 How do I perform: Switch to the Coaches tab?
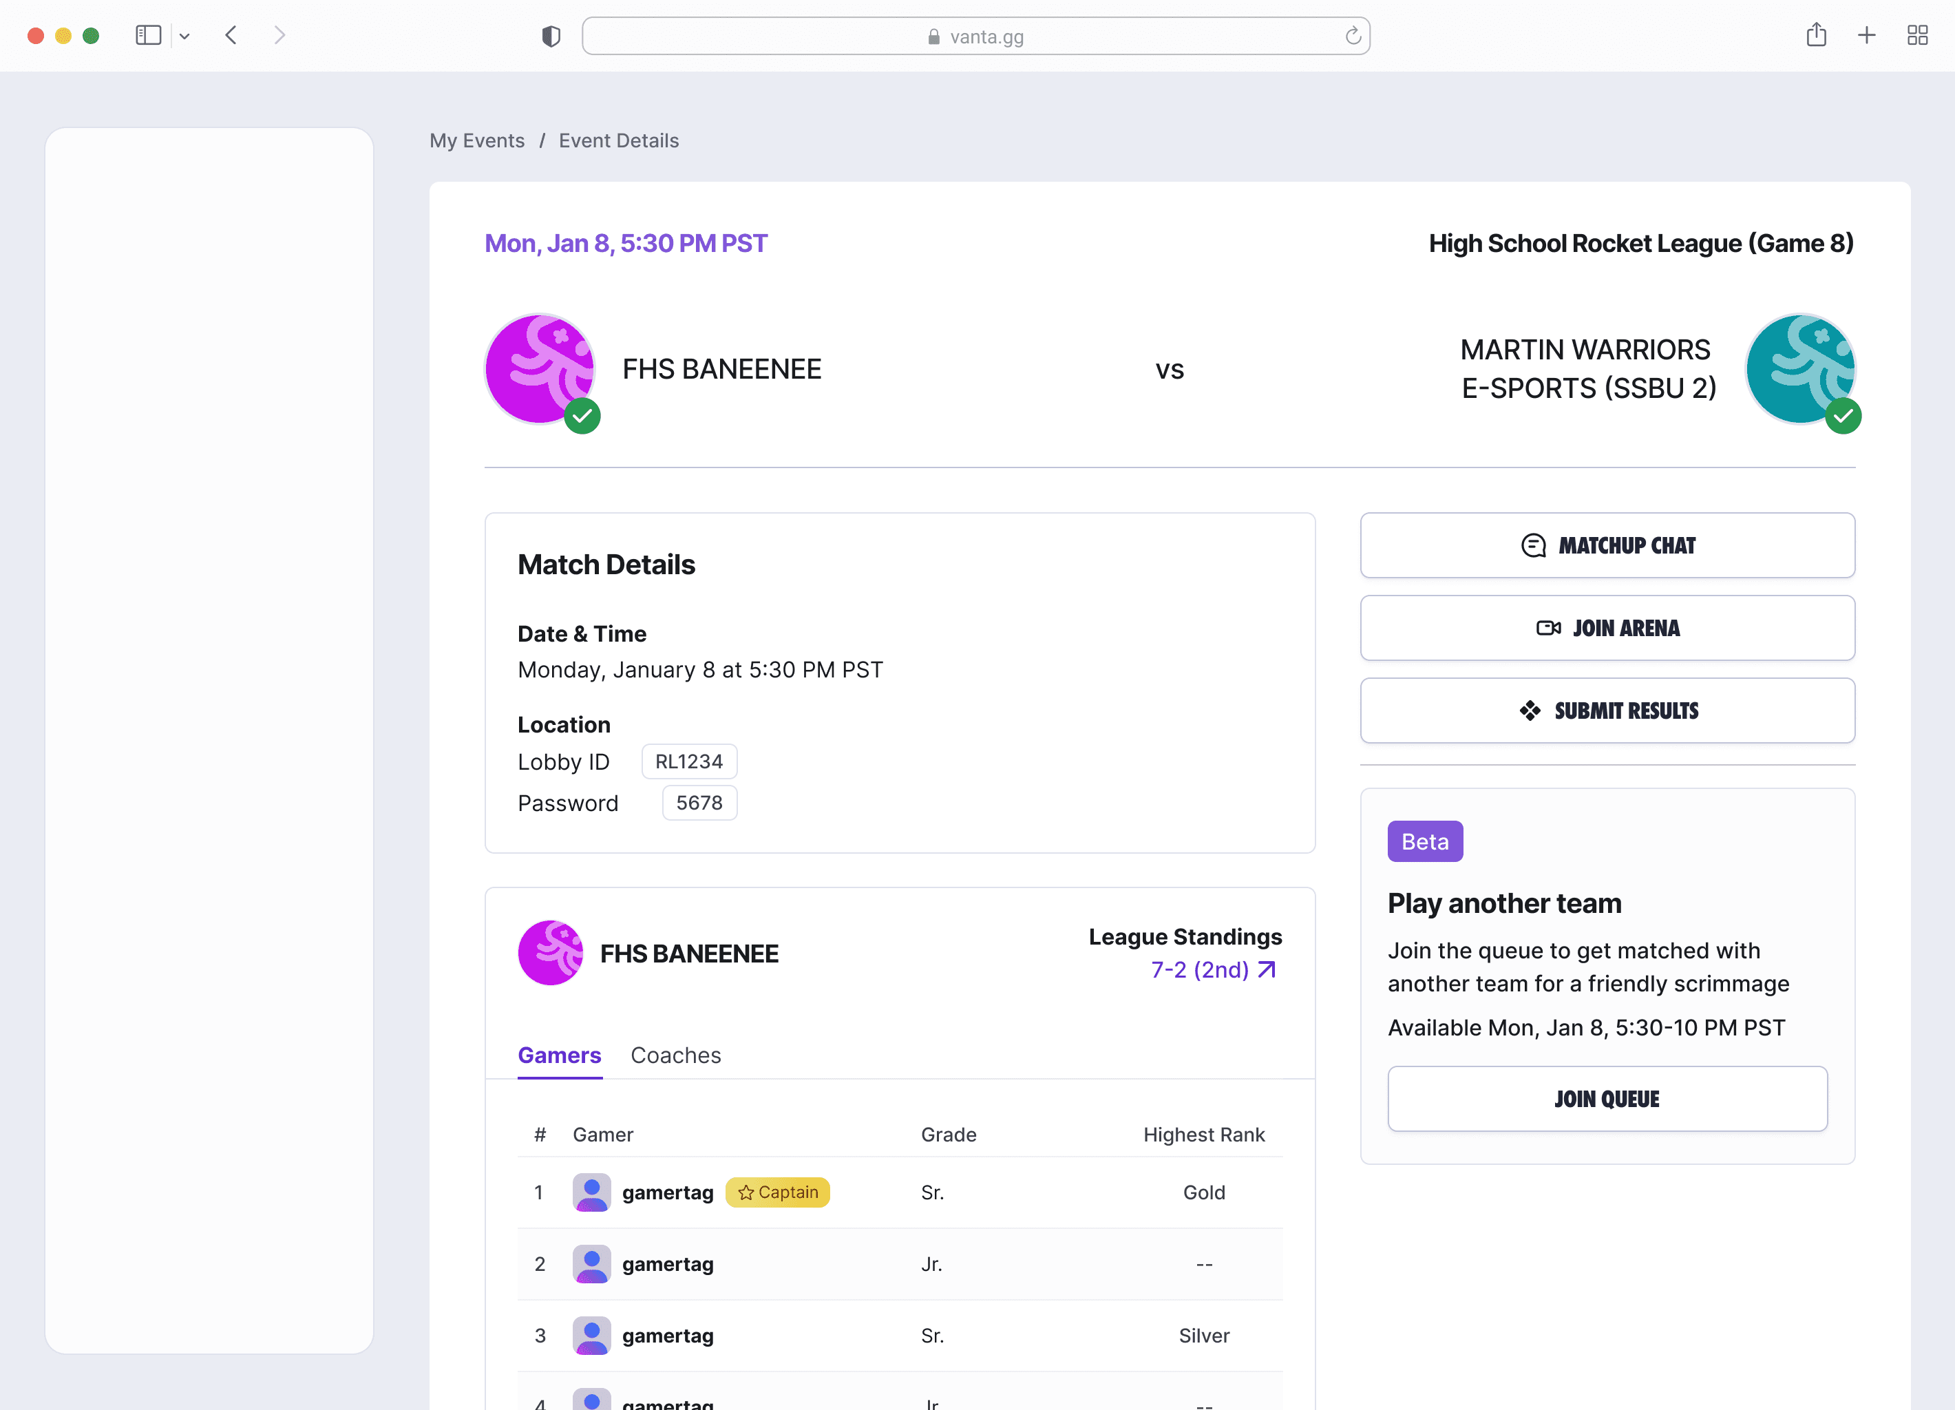(675, 1055)
